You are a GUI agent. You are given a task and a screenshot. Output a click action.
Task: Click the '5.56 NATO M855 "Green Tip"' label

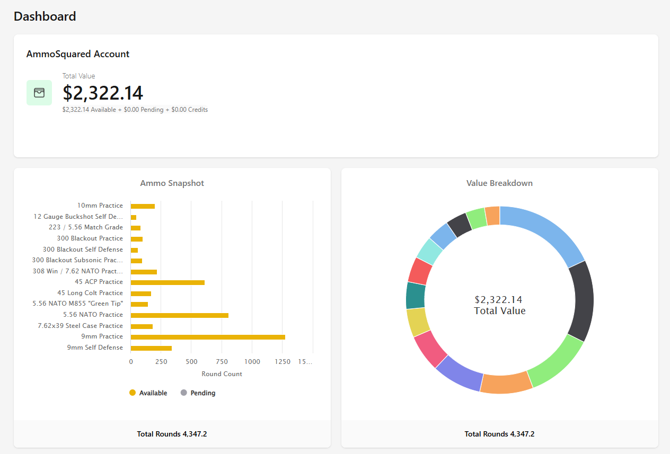click(x=78, y=304)
